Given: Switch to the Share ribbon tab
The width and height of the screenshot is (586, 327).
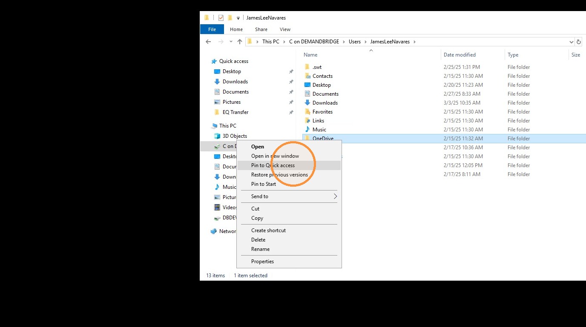Looking at the screenshot, I should (x=261, y=29).
